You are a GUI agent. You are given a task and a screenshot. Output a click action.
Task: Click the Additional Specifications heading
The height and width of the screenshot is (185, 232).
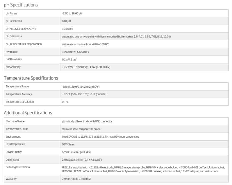coord(28,113)
